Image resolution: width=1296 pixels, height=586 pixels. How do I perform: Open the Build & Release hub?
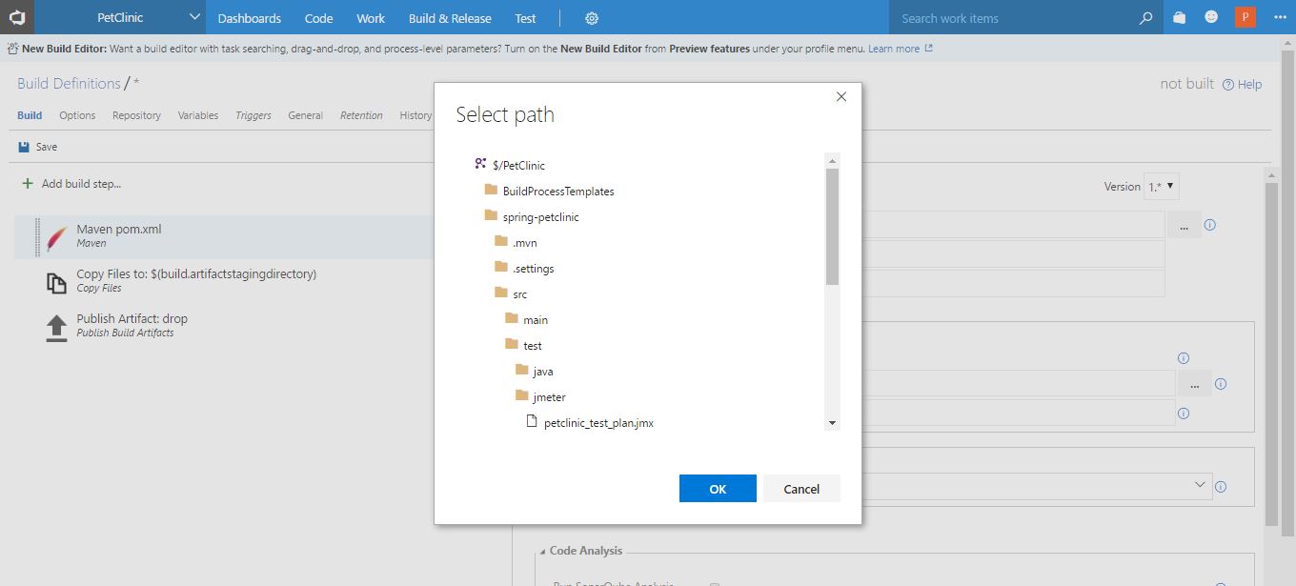[450, 18]
